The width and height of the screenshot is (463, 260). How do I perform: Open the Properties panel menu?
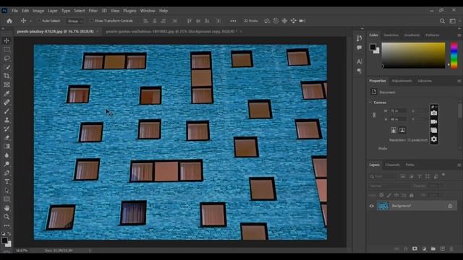459,81
